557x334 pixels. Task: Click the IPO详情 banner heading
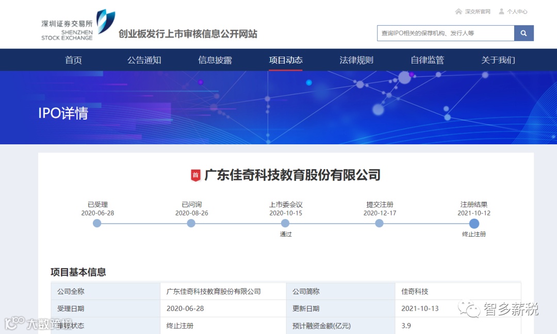[x=63, y=113]
